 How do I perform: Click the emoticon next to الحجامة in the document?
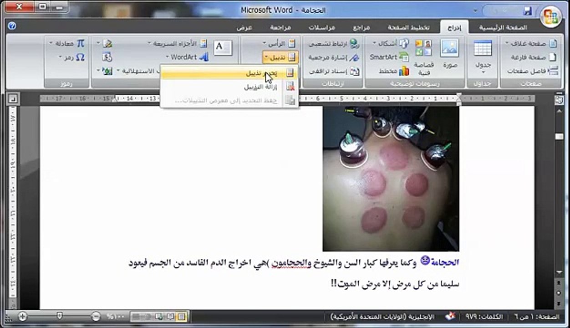pos(425,261)
